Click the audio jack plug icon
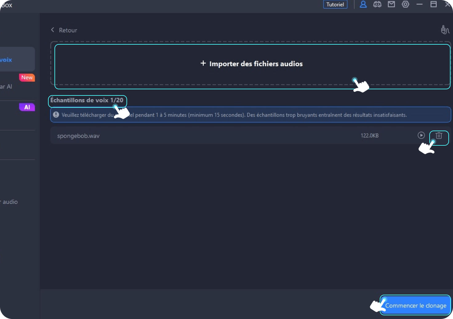 click(445, 30)
